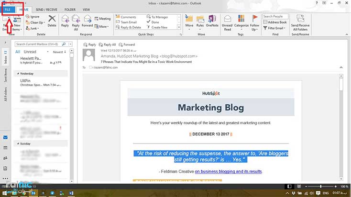Collapse the Yesterday message group
The height and width of the screenshot is (197, 351).
[x=17, y=74]
